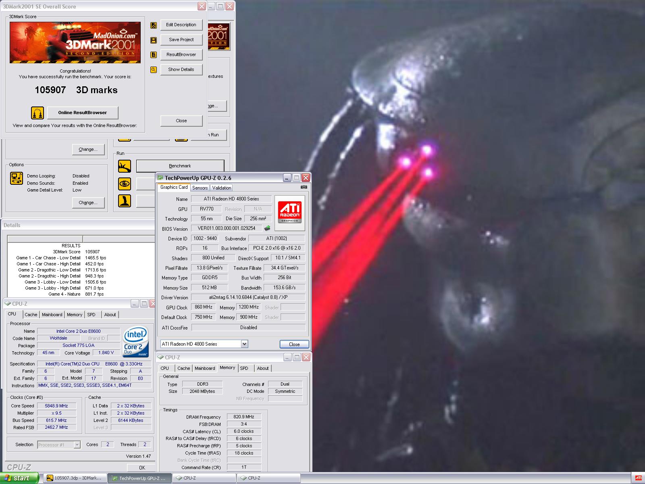Click the Show Details magnifier icon
This screenshot has height=484, width=645.
pyautogui.click(x=154, y=70)
